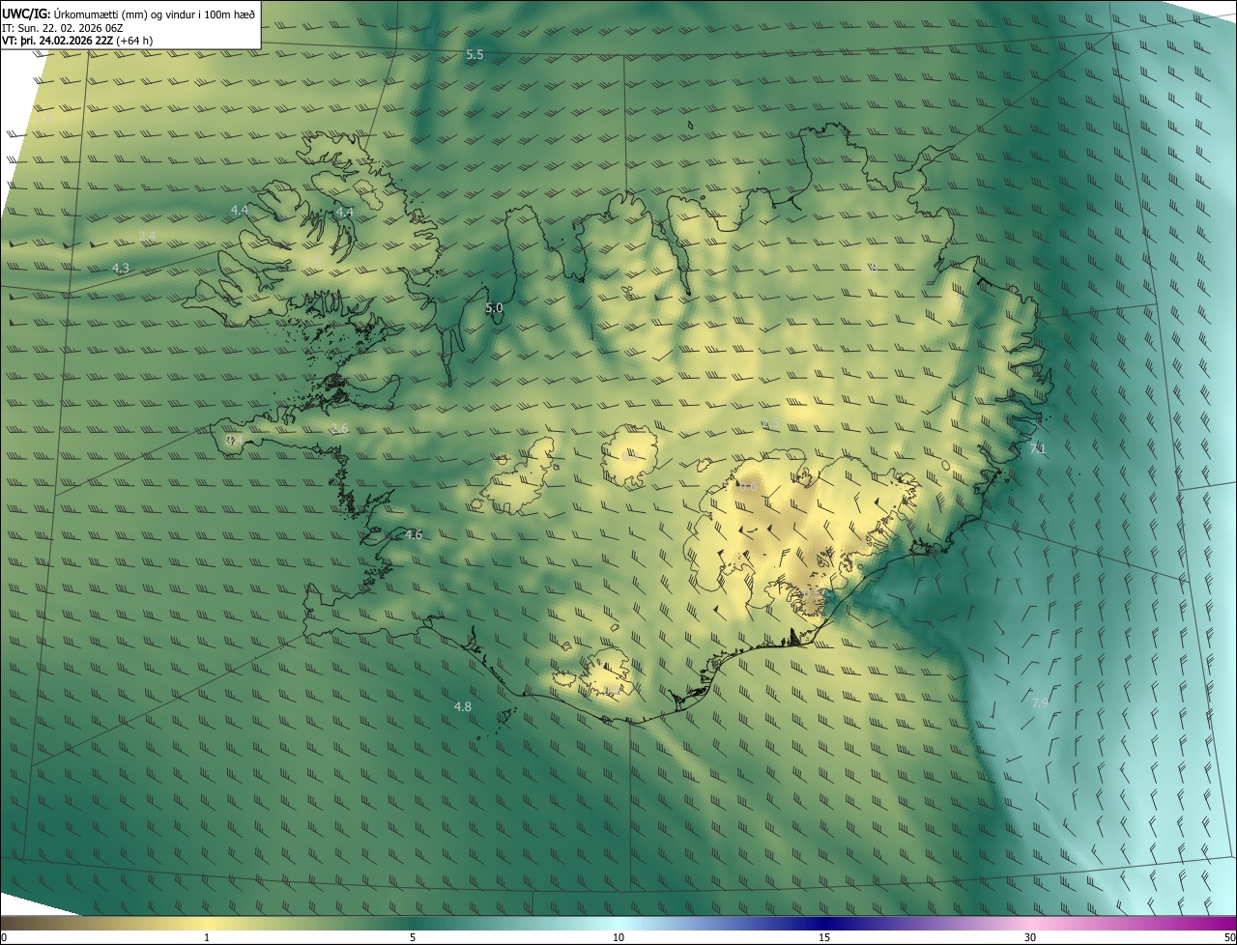This screenshot has width=1237, height=945.
Task: Click the 2.6 value on Snæfellsnes
Action: tap(339, 428)
